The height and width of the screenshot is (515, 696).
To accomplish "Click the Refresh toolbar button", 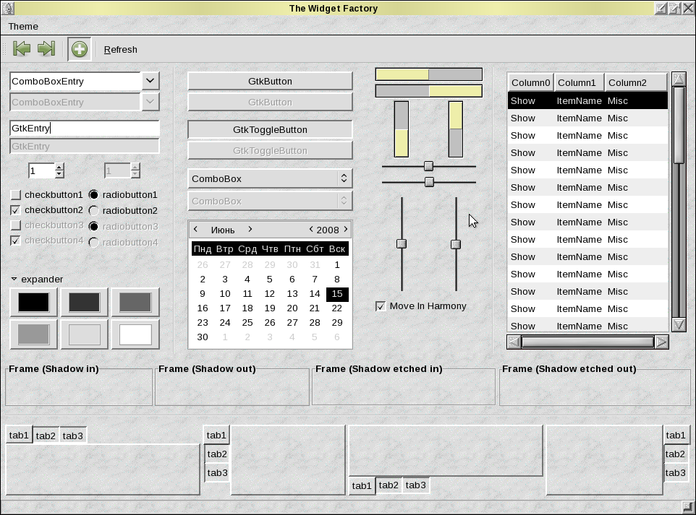I will coord(120,50).
